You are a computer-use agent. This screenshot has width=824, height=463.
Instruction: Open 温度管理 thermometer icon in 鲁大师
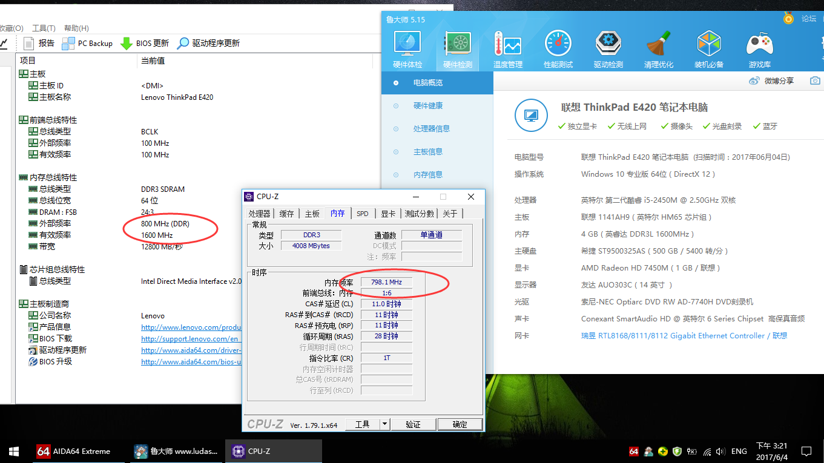[507, 50]
